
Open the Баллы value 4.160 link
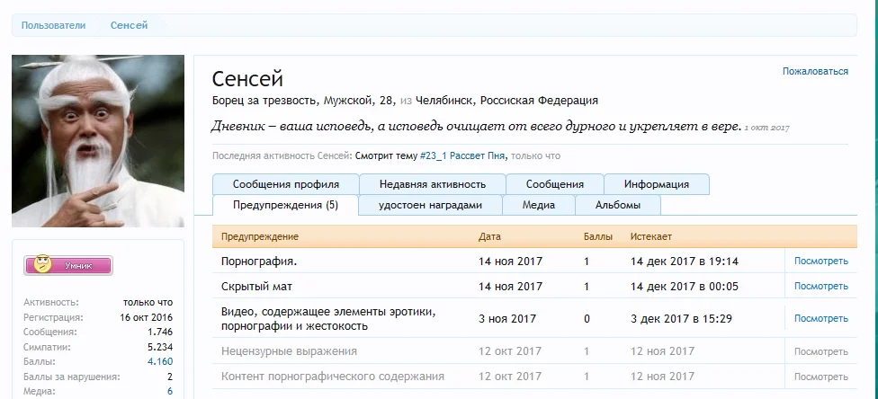[158, 362]
